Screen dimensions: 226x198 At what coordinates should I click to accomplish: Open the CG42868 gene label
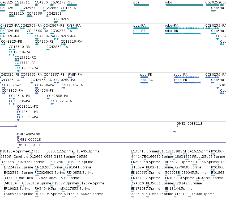coord(54,14)
